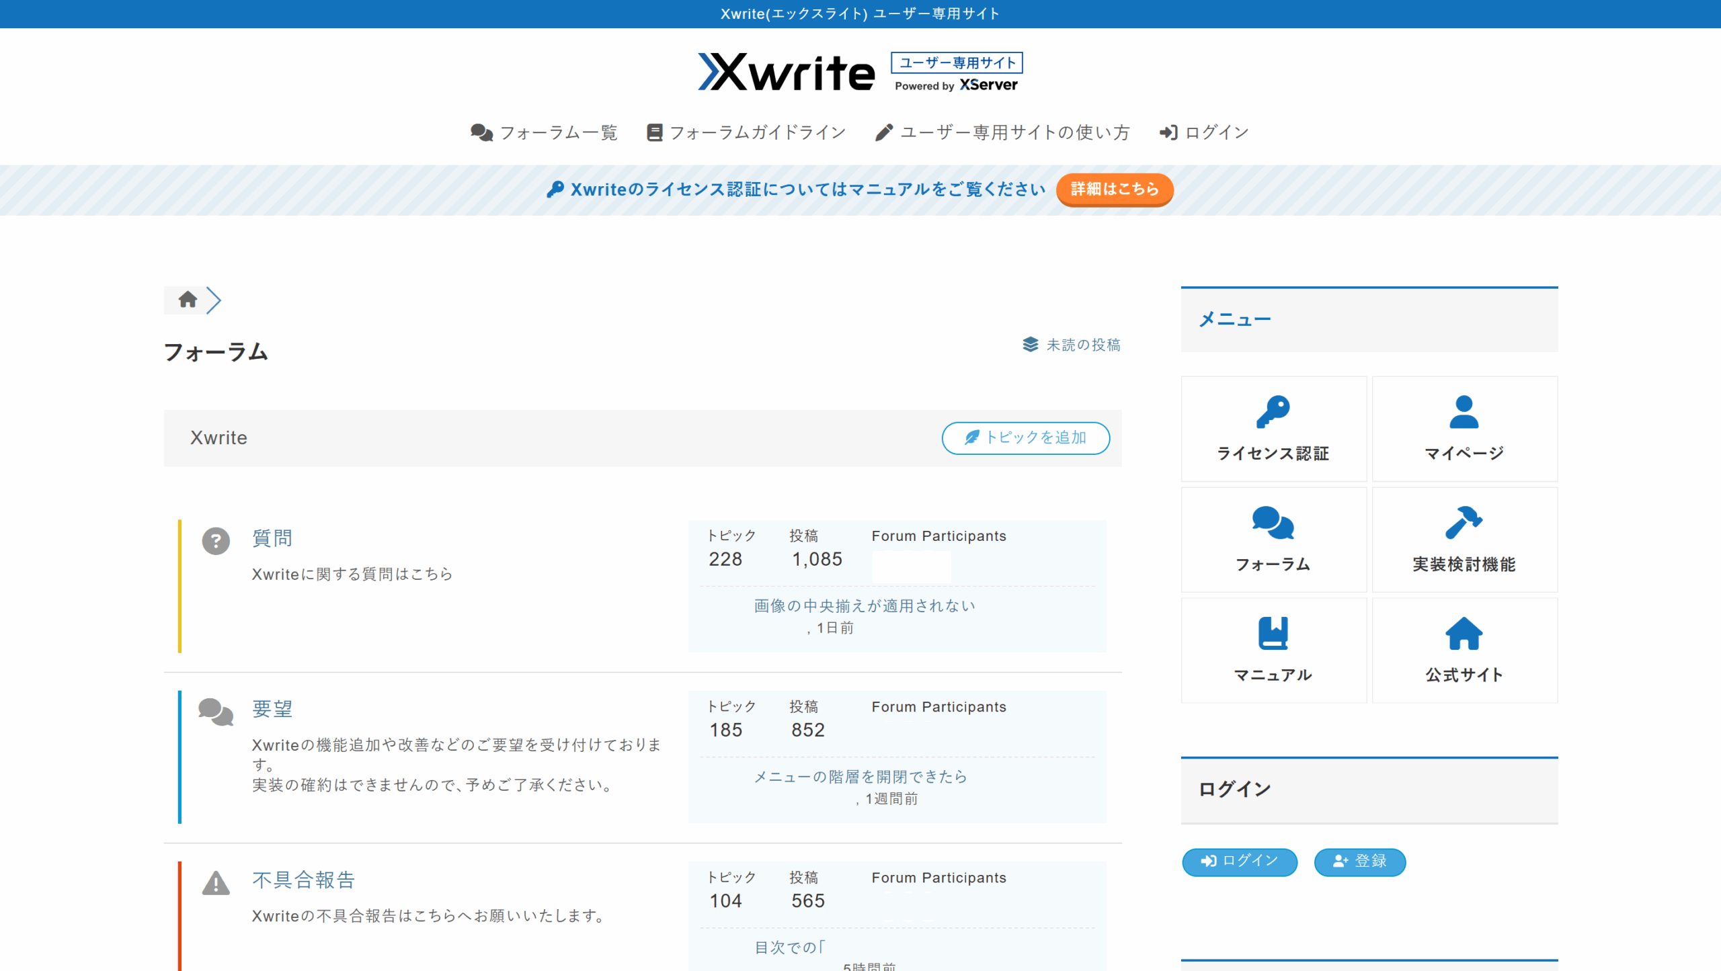The height and width of the screenshot is (971, 1721).
Task: Click the 登録 register button
Action: (1359, 861)
